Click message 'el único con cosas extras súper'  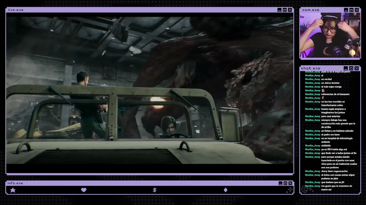pos(338,177)
